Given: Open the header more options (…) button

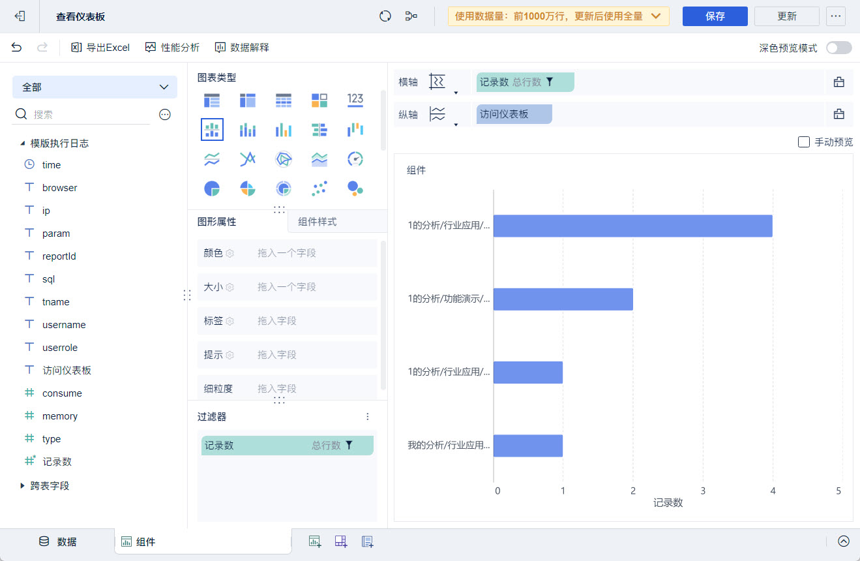Looking at the screenshot, I should pos(836,16).
